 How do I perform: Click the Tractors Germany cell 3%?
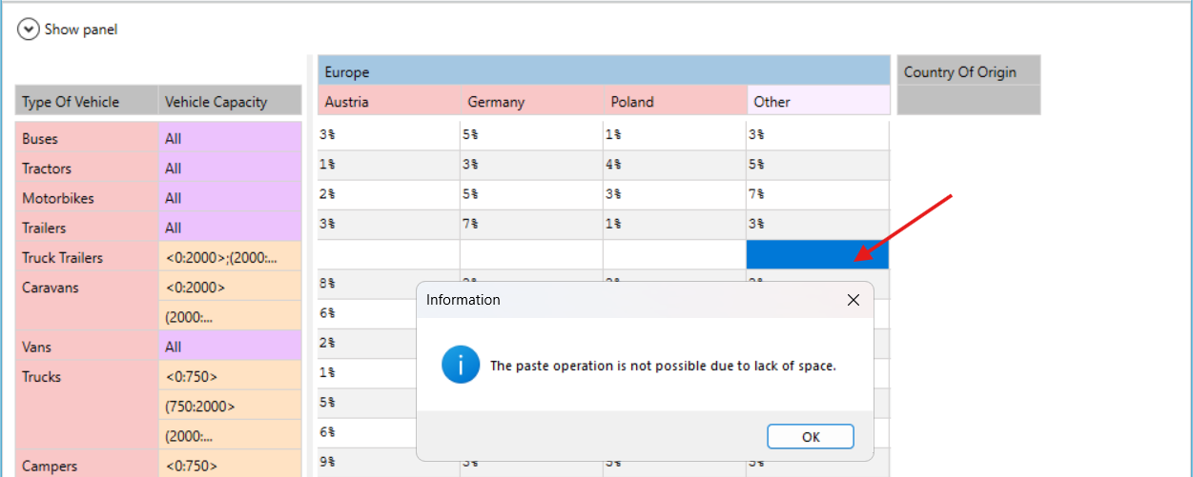pyautogui.click(x=531, y=165)
